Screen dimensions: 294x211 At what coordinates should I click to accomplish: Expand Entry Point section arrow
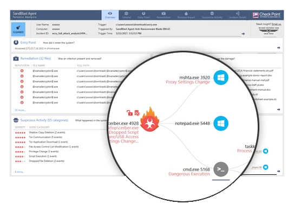(x=279, y=48)
